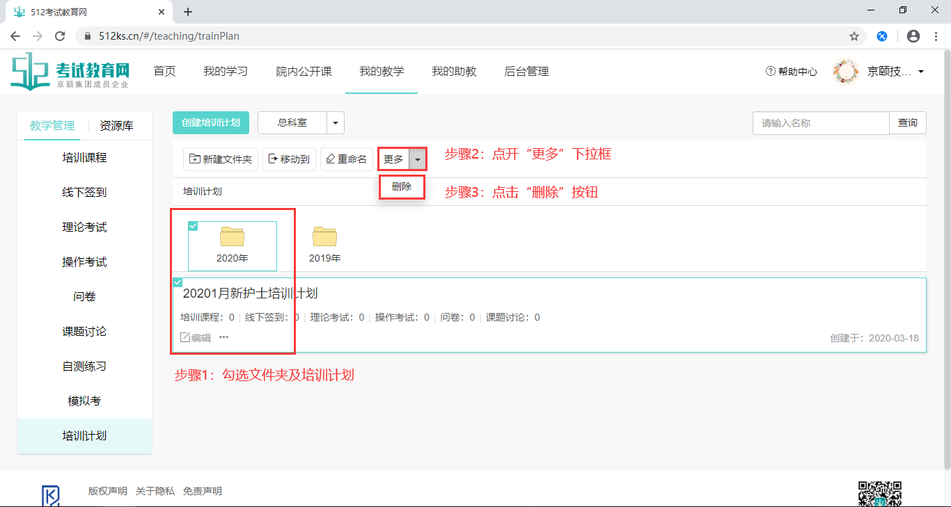Open the 2020年 folder icon
The height and width of the screenshot is (507, 951).
[233, 236]
